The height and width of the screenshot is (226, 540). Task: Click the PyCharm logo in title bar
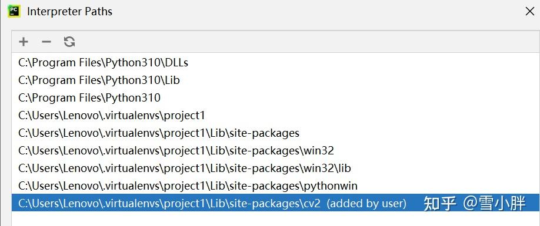14,11
